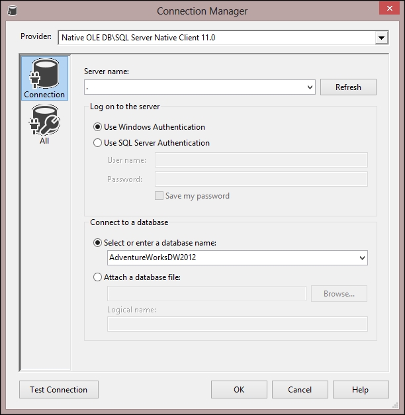Click the database icon in title bar
This screenshot has height=415, width=405.
tap(12, 11)
